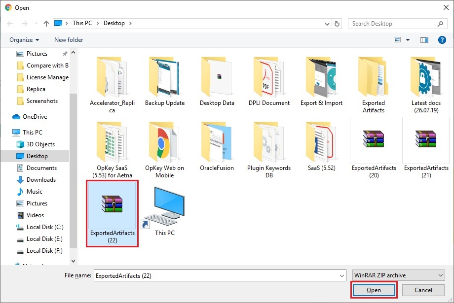This screenshot has width=454, height=303.
Task: Open the Help question mark icon
Action: 442,40
